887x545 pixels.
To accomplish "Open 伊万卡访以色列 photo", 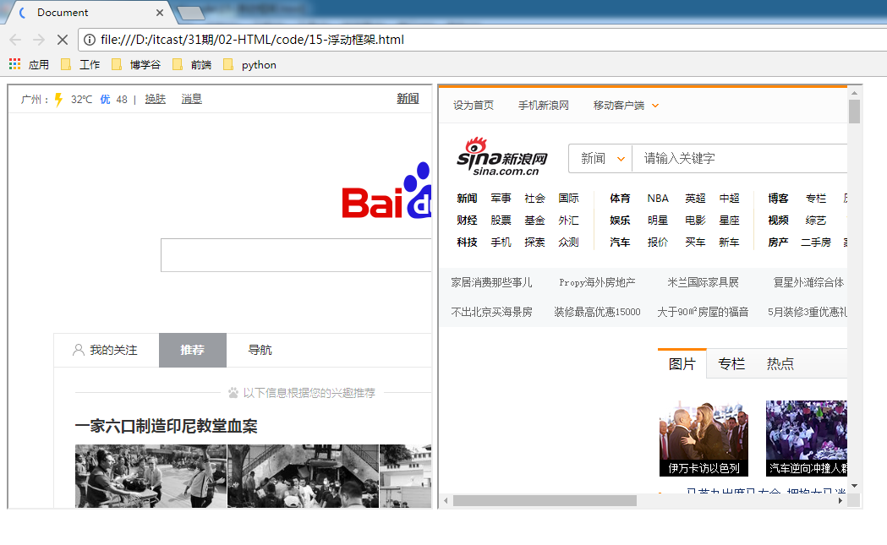I will (x=704, y=439).
